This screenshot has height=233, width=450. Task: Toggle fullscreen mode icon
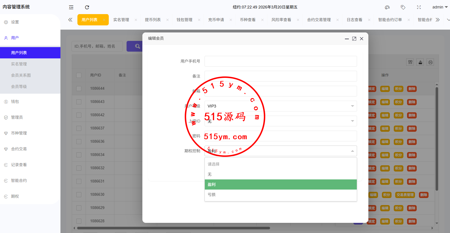pyautogui.click(x=419, y=7)
